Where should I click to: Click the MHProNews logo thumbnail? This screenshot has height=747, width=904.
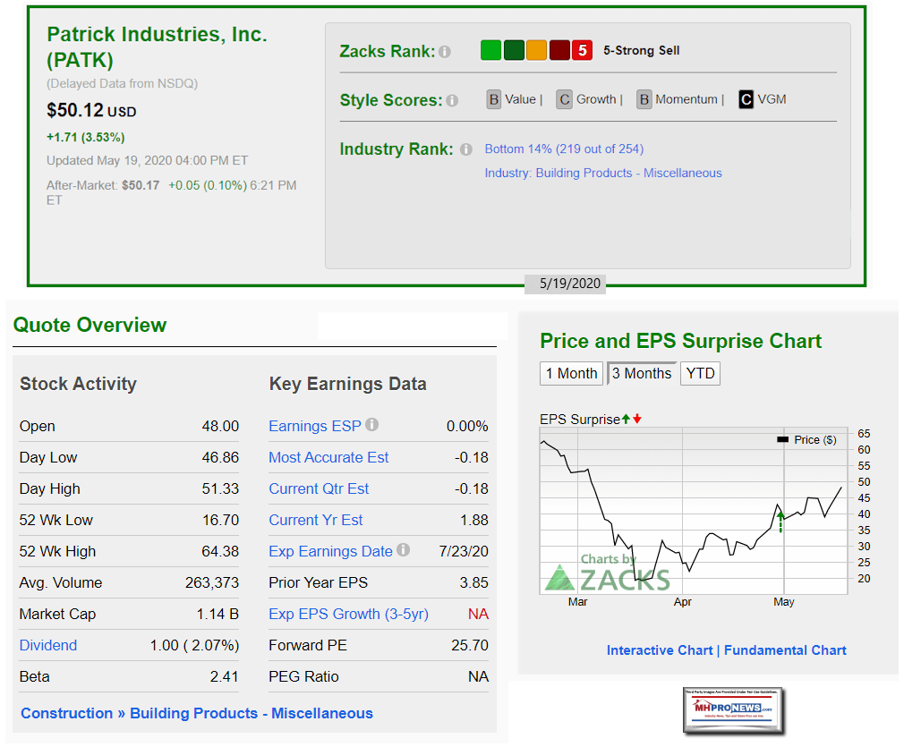tap(732, 710)
